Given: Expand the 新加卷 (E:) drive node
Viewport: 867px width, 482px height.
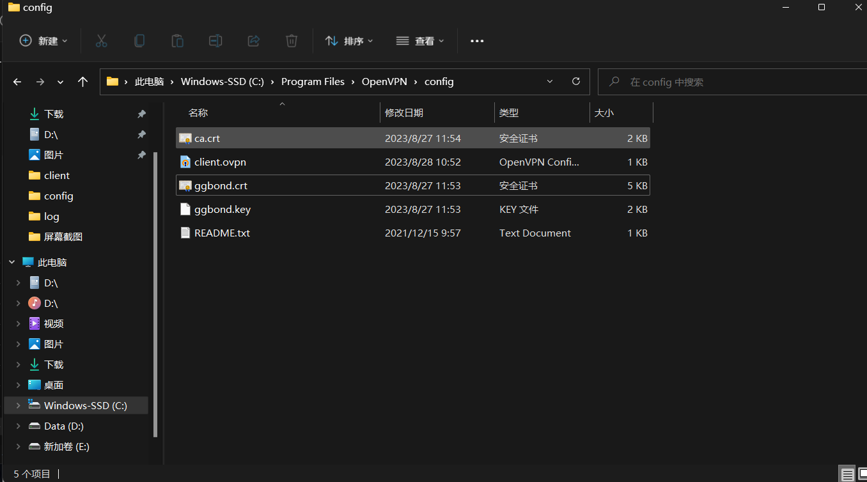Looking at the screenshot, I should (x=19, y=446).
